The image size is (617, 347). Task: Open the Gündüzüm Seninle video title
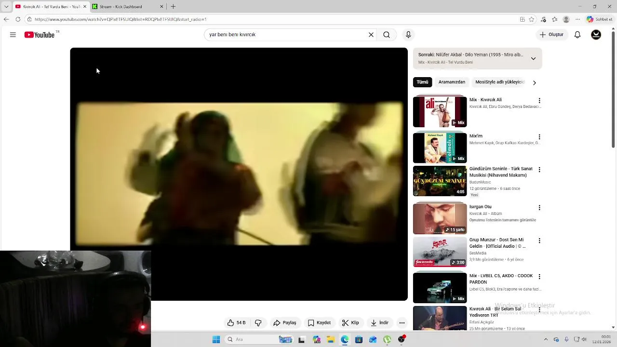(x=501, y=172)
